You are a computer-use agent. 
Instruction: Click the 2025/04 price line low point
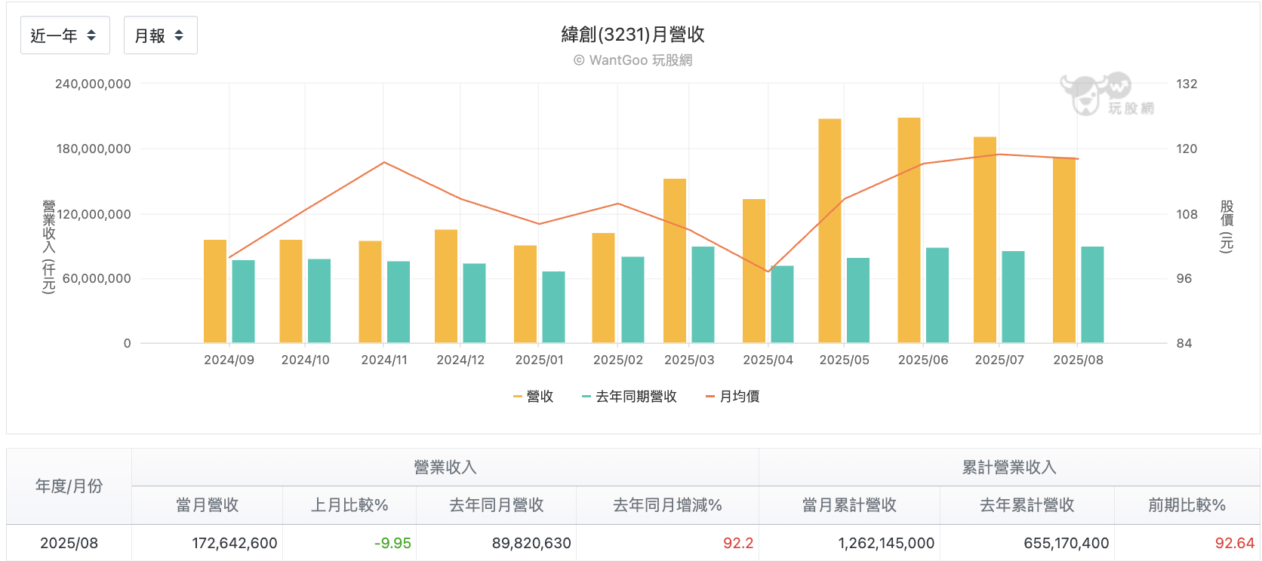click(768, 271)
